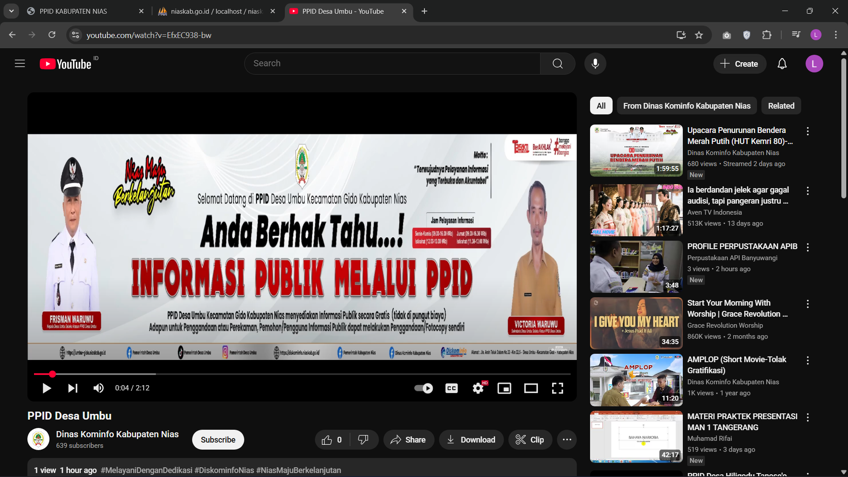The height and width of the screenshot is (477, 848).
Task: Open options for AMPLOP Short Movie video
Action: 807,360
